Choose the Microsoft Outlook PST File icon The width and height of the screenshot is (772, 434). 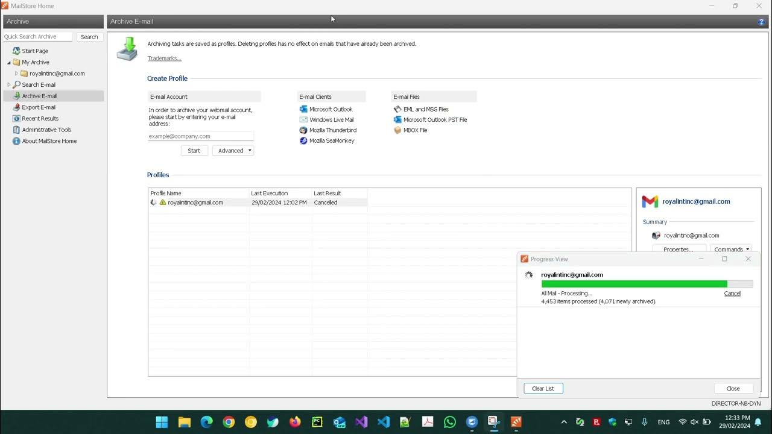397,120
